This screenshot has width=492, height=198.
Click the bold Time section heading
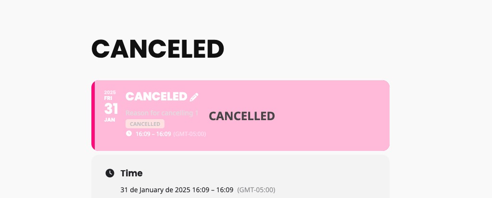[131, 173]
